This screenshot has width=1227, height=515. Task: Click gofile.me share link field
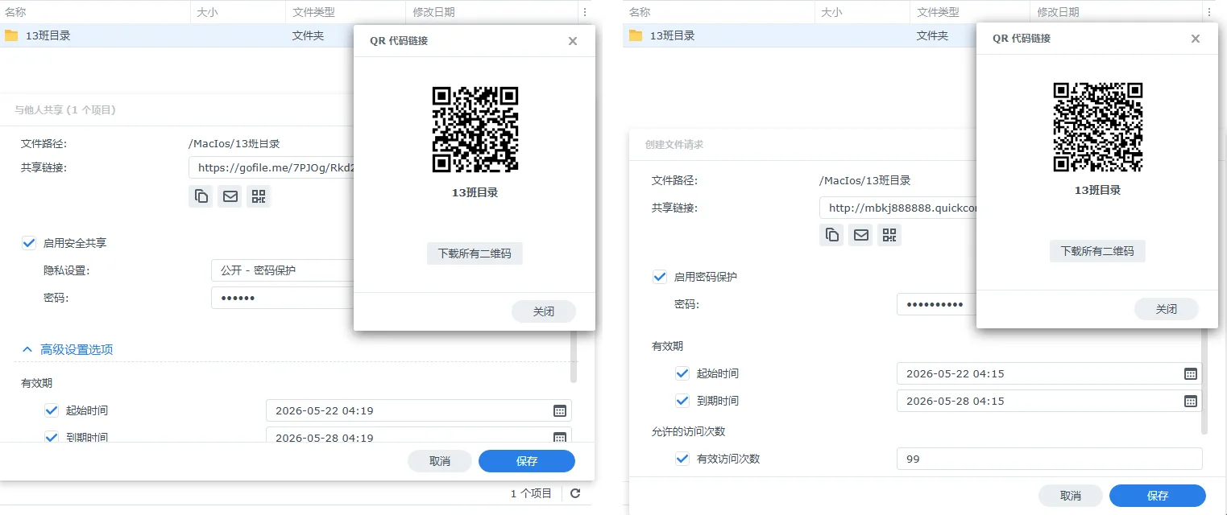tap(272, 167)
